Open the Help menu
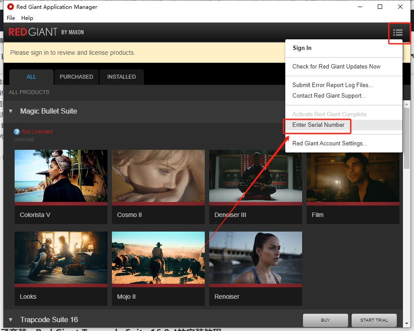The image size is (414, 331). tap(27, 18)
